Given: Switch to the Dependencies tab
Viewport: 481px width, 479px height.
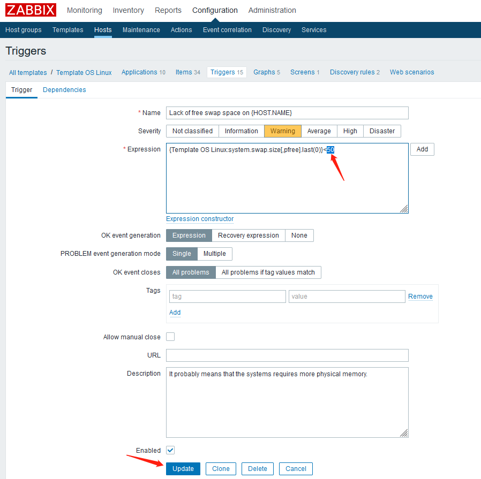Looking at the screenshot, I should 64,90.
